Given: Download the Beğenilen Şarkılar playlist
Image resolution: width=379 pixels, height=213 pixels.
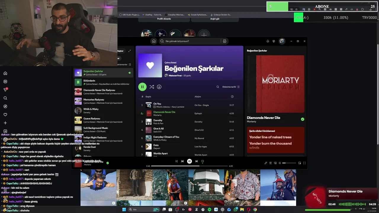Looking at the screenshot, I should click(159, 87).
